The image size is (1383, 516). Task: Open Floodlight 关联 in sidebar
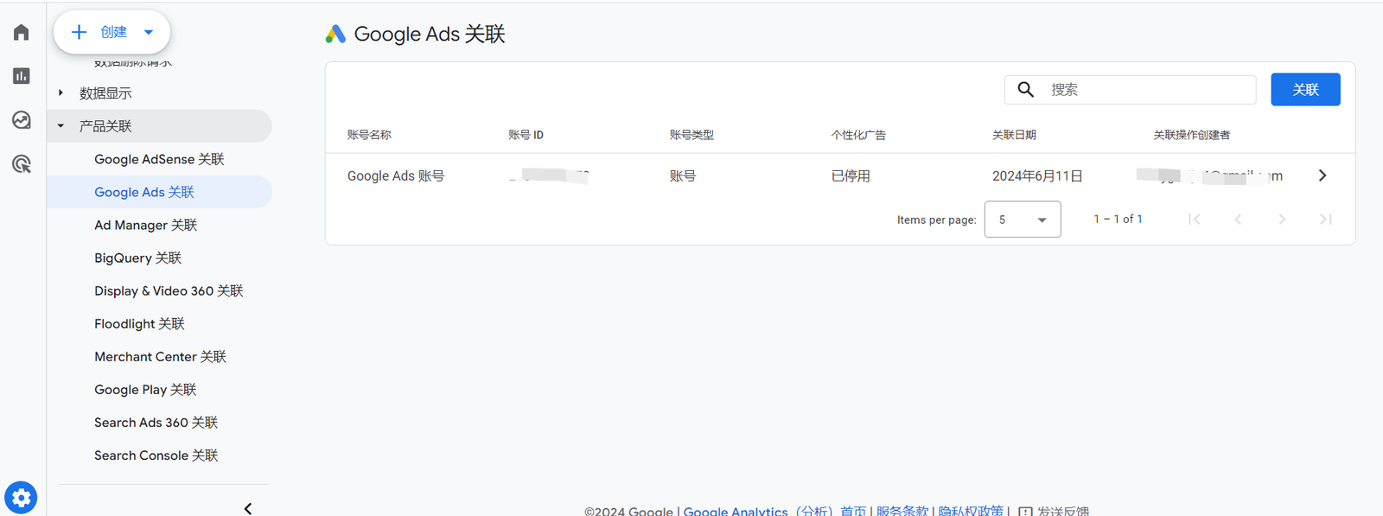tap(139, 323)
